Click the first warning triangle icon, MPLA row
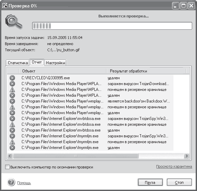The width and height of the screenshot is (197, 191). [x=12, y=90]
